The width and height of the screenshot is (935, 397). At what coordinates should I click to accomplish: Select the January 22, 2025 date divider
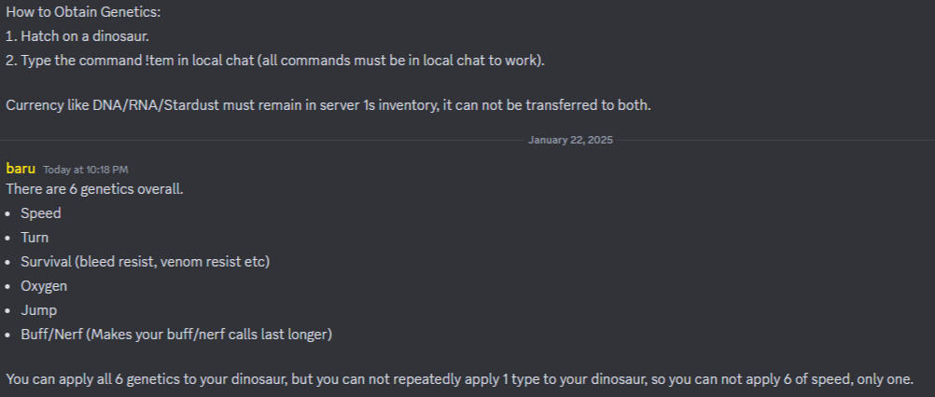point(570,141)
